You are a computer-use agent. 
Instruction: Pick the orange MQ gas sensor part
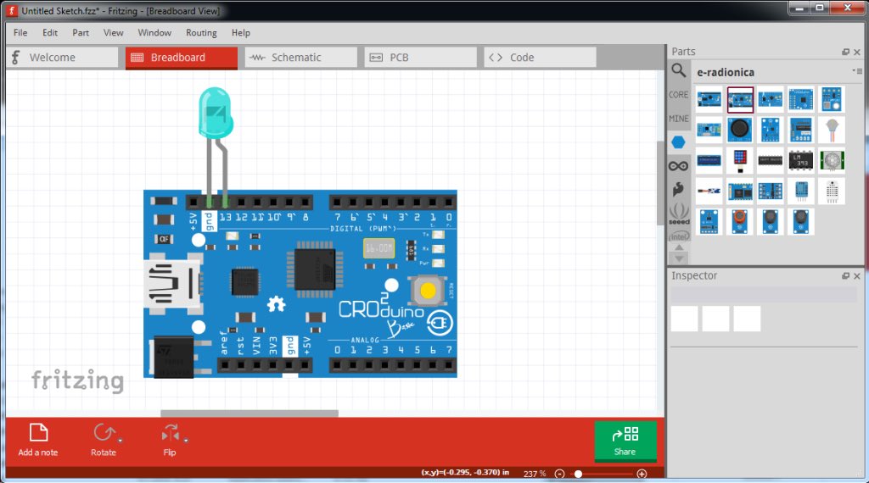[x=740, y=222]
